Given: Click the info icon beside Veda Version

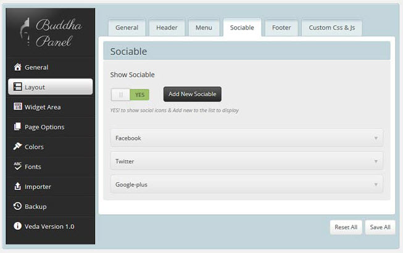Looking at the screenshot, I should pos(17,226).
